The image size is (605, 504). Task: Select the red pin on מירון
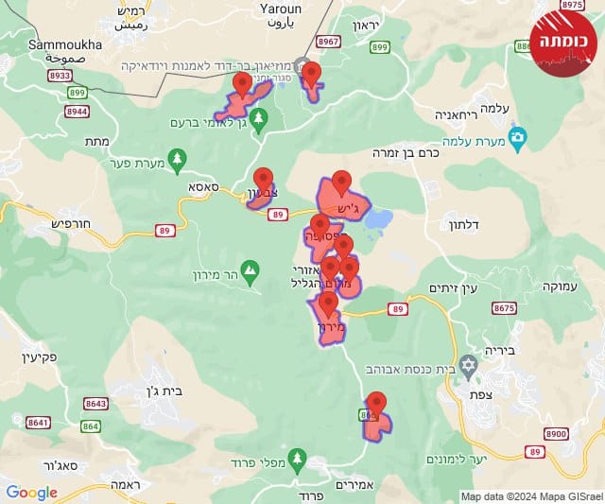coord(328,304)
